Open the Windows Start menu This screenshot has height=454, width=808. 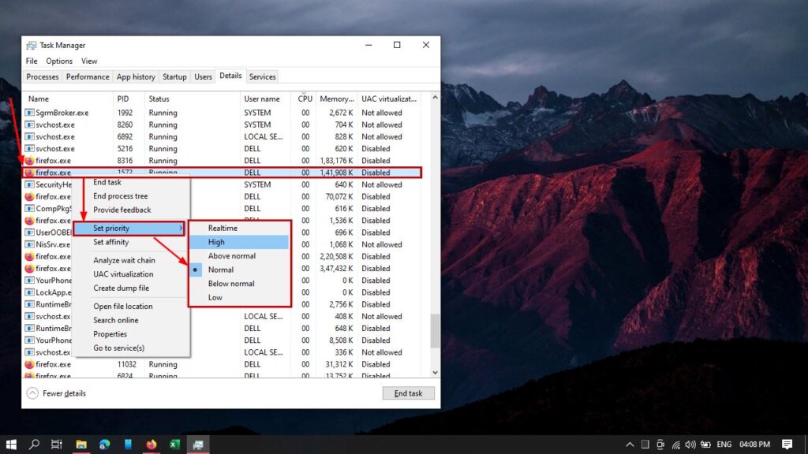(11, 445)
